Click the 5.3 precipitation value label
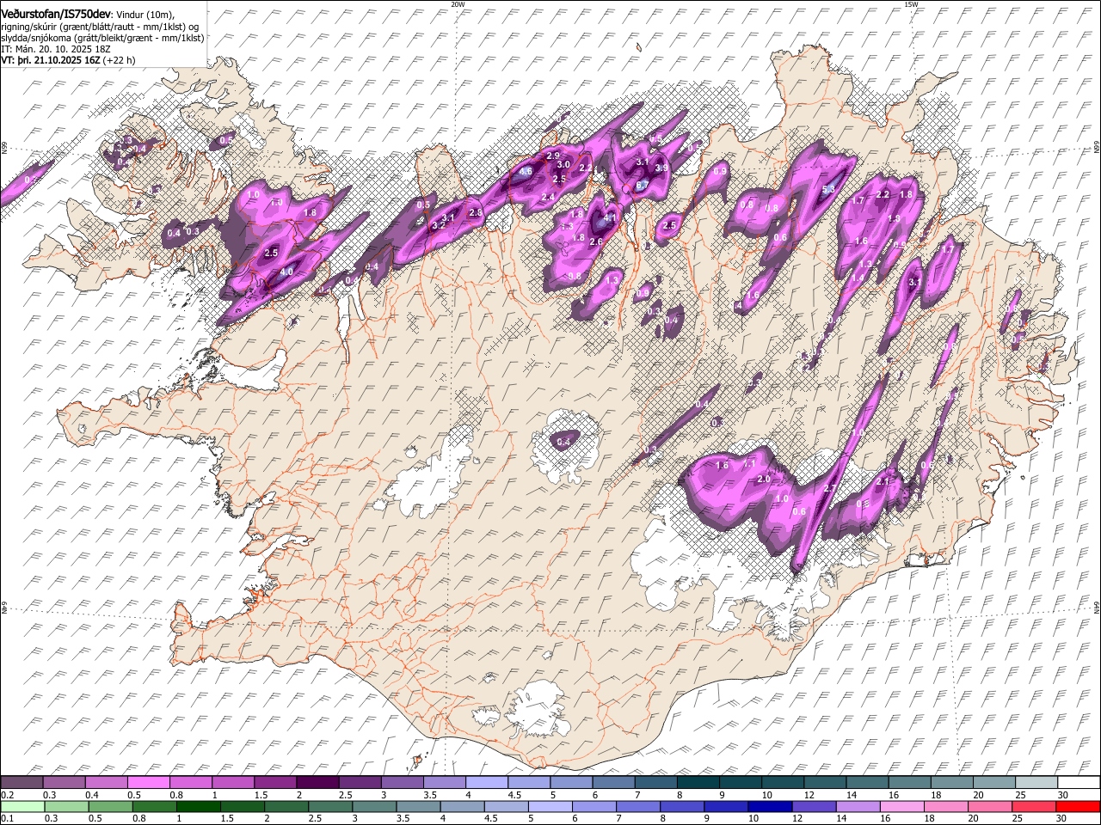This screenshot has width=1101, height=825. [x=829, y=189]
